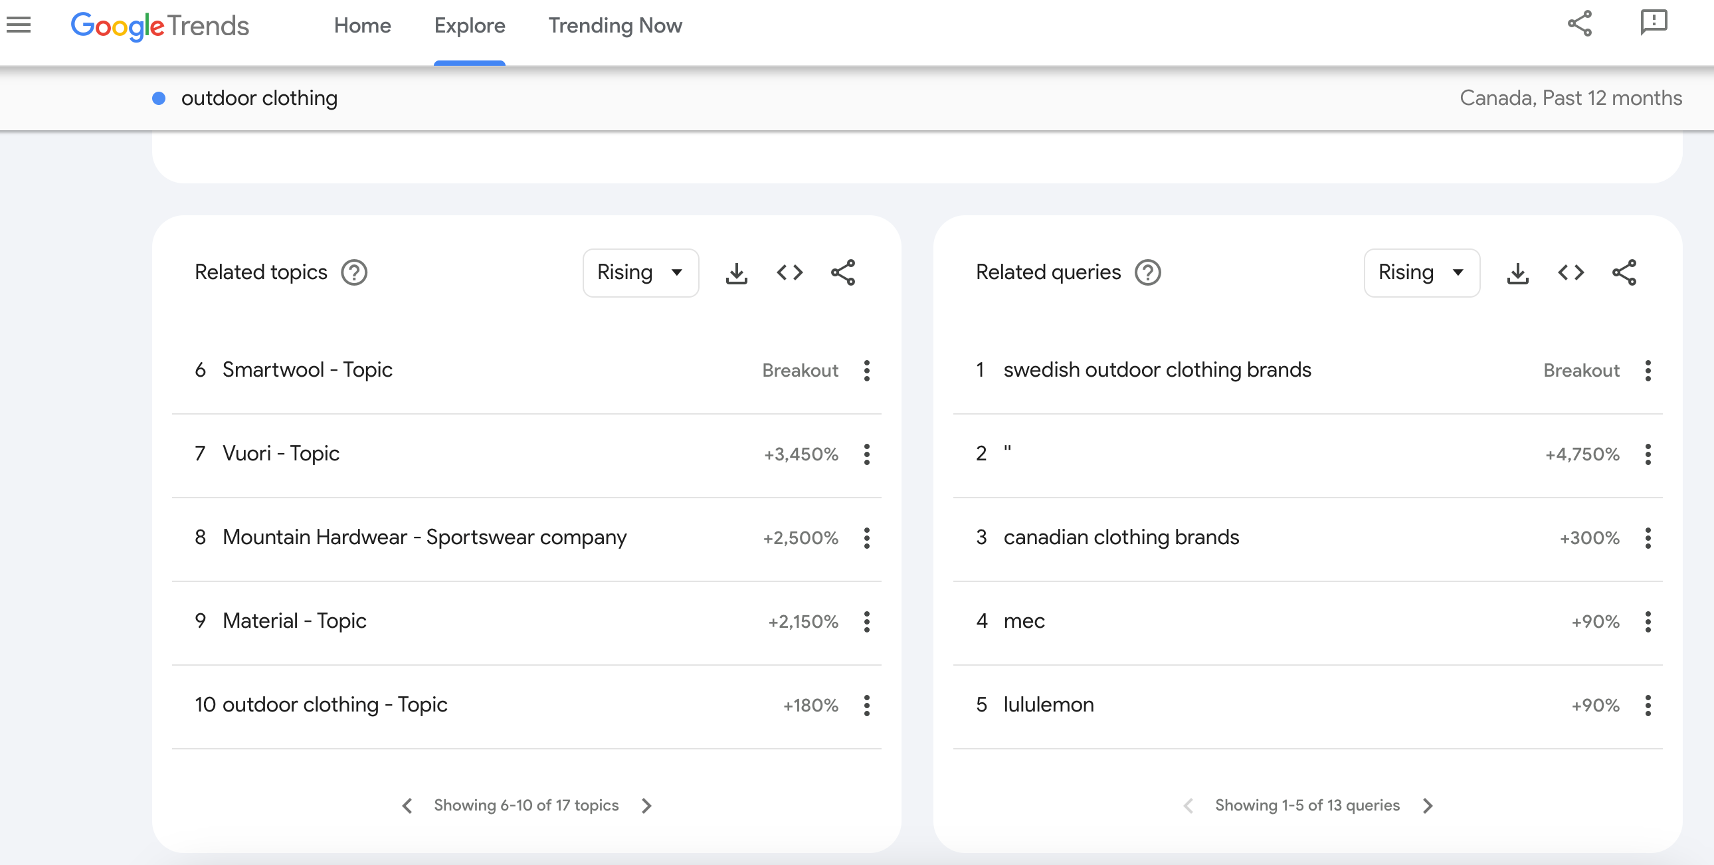Open the Smartwool topic

tap(308, 370)
